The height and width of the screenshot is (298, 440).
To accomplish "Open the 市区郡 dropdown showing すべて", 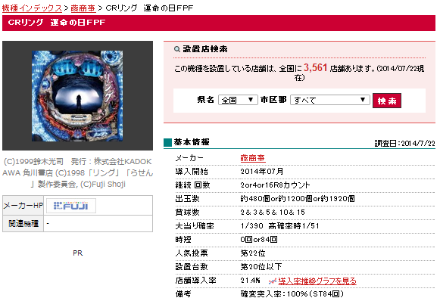I will tap(330, 100).
